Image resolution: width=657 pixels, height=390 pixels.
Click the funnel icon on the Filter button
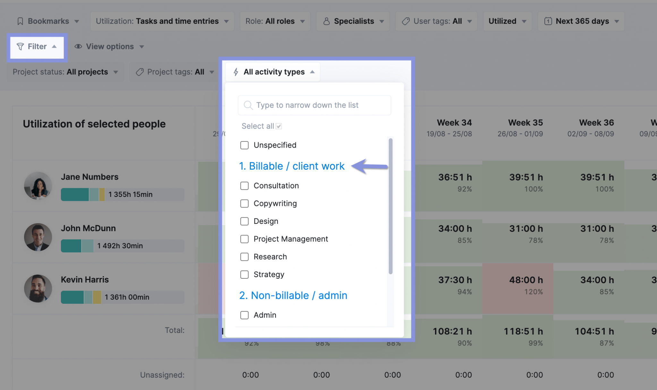click(x=21, y=47)
